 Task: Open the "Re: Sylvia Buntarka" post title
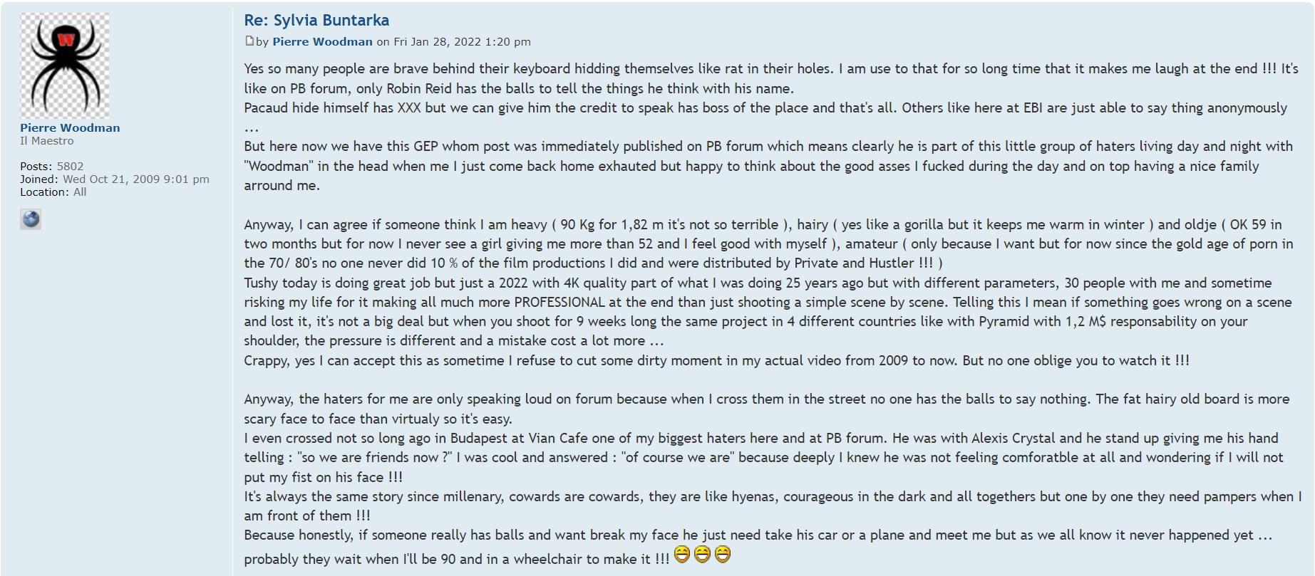pos(316,21)
